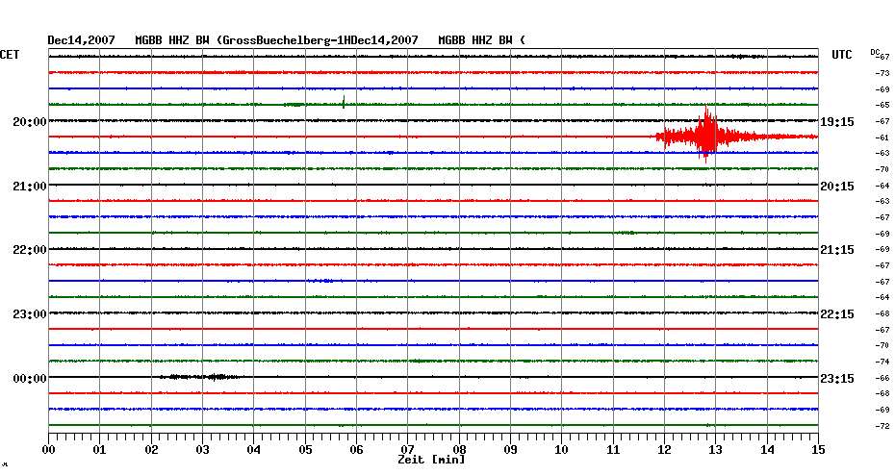
Task: Click the 21:15 UTC time label
Action: 837,250
